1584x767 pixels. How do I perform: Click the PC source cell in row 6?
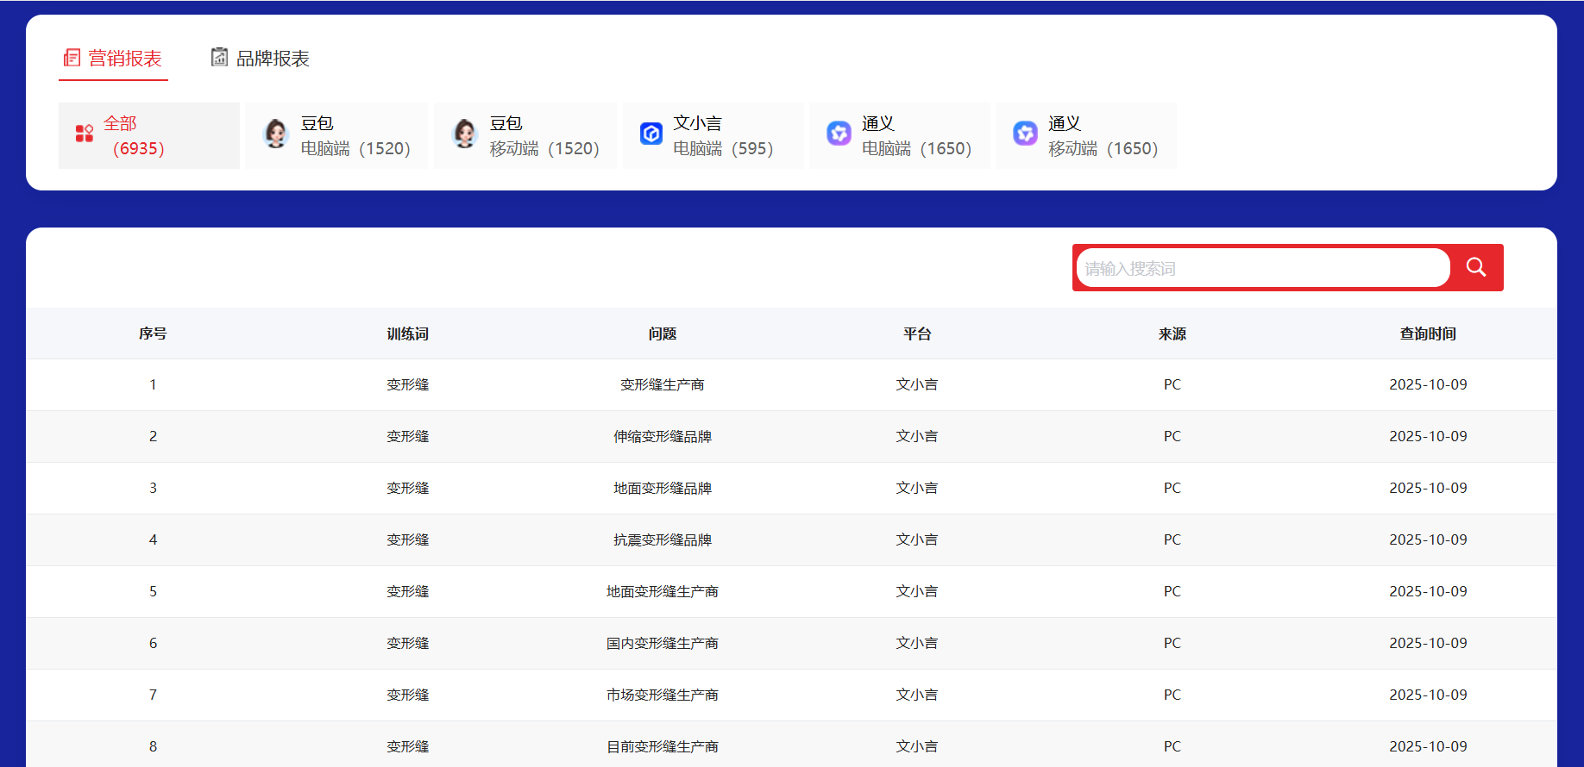[1172, 643]
